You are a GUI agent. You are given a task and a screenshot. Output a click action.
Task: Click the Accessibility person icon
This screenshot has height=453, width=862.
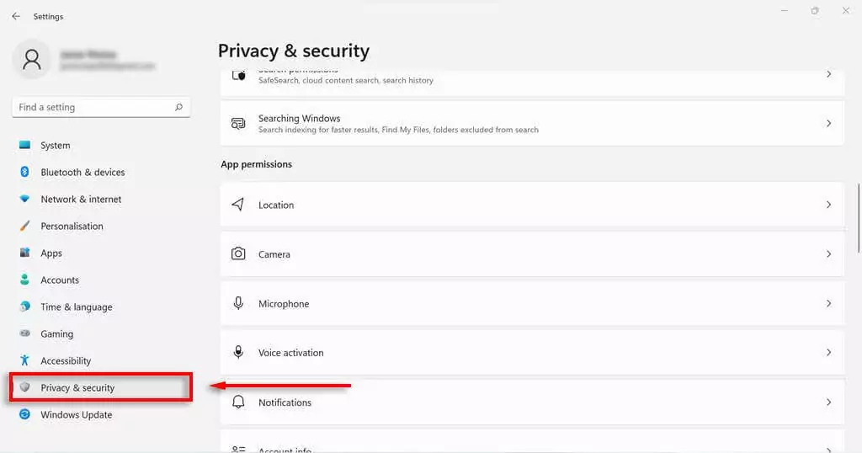(24, 361)
